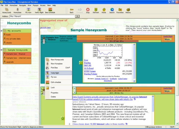Click the printer icon beside Print Bee

[x=48, y=68]
